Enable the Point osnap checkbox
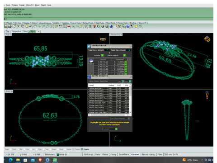This screenshot has height=163, width=217. [x=11, y=149]
